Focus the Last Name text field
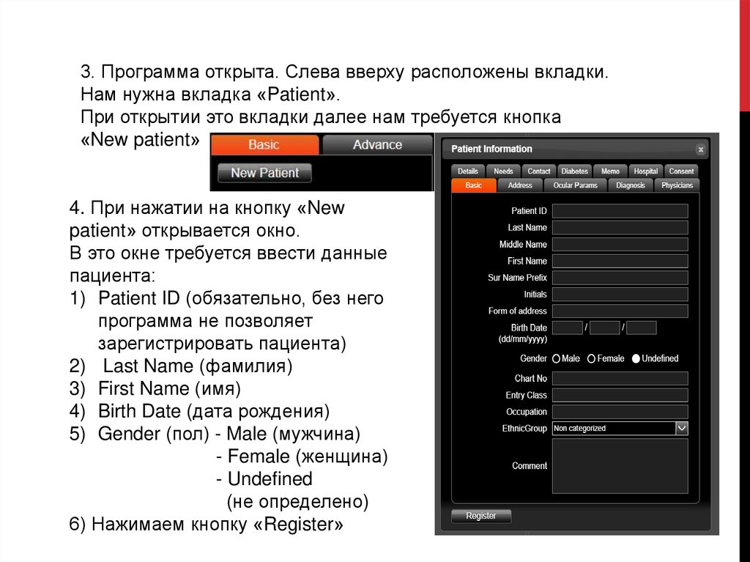The height and width of the screenshot is (562, 750). click(x=620, y=228)
